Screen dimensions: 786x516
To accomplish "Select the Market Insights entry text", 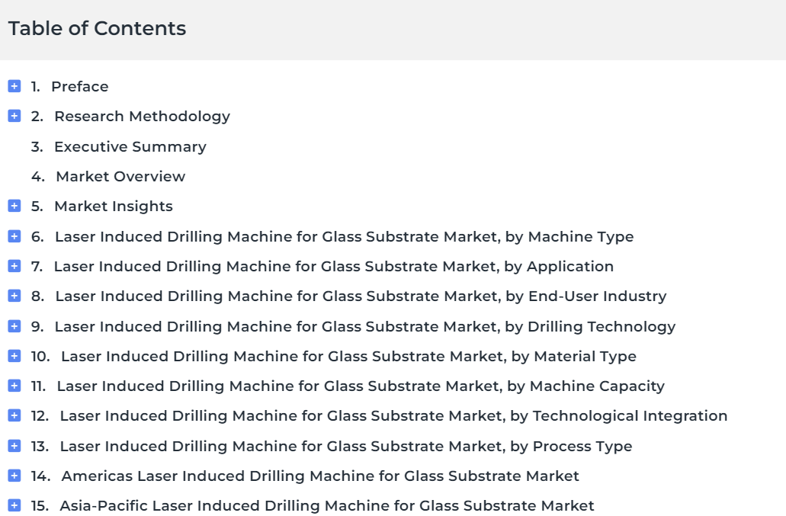I will coord(114,207).
